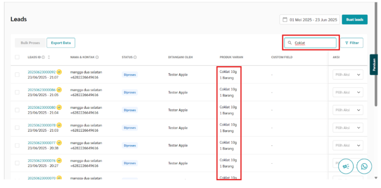Image resolution: width=381 pixels, height=188 pixels.
Task: Click Diproses status badge for lead 20250623000086
Action: (130, 93)
